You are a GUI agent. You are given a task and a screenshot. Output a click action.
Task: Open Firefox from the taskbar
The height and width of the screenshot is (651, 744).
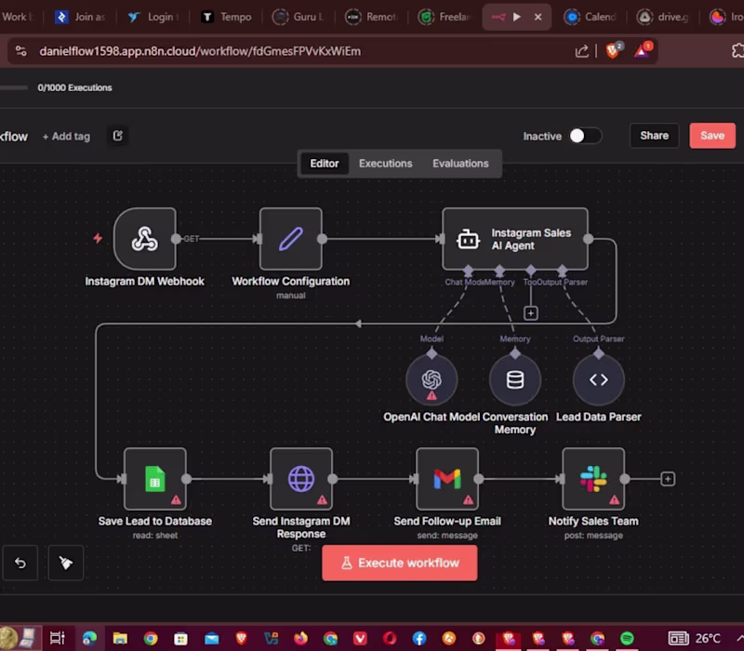point(300,638)
